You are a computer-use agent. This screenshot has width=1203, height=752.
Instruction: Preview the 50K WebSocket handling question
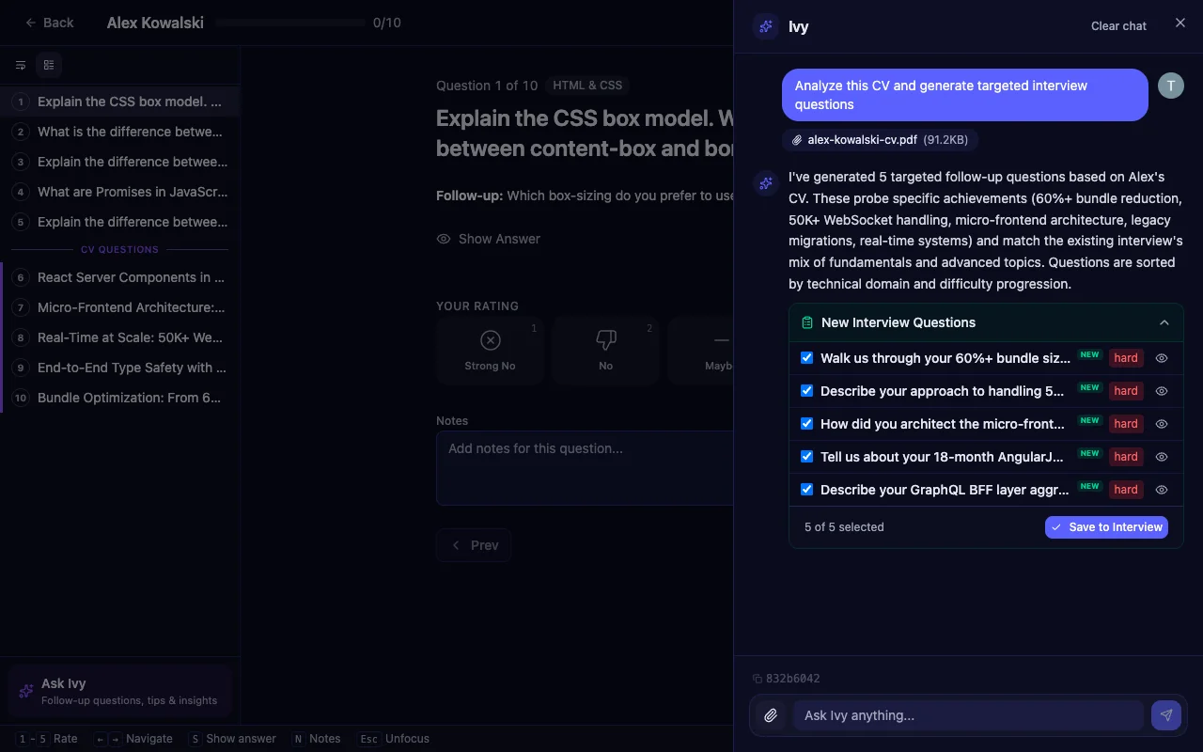(1162, 391)
